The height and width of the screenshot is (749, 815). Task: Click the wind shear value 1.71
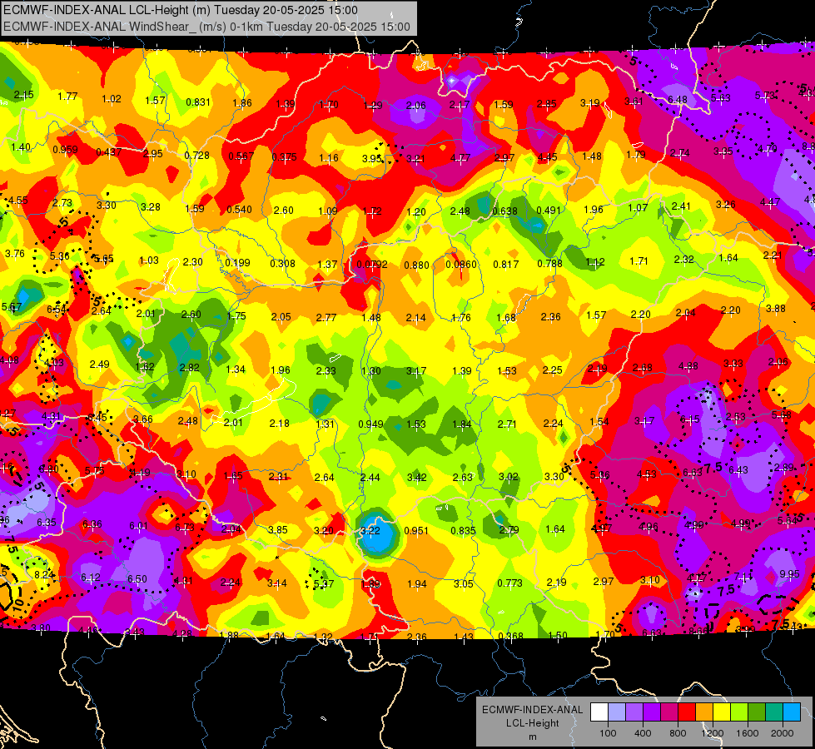pos(639,260)
